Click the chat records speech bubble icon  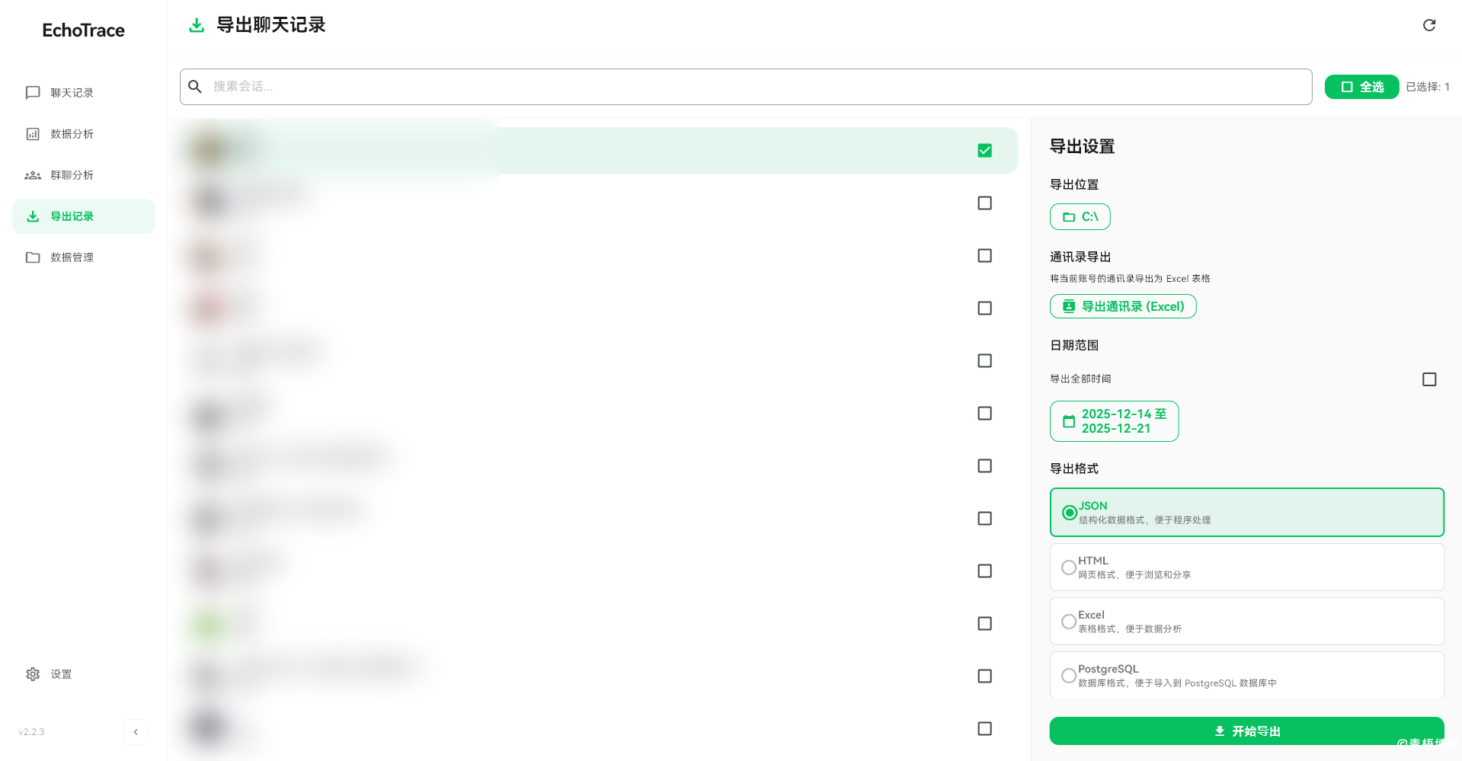tap(33, 93)
